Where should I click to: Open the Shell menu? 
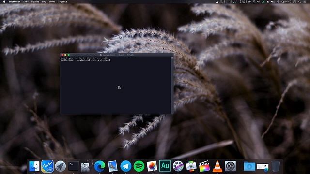pyautogui.click(x=26, y=2)
